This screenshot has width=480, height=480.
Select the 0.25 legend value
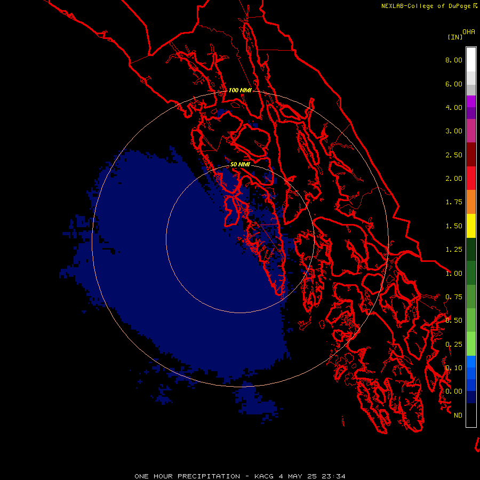[454, 345]
